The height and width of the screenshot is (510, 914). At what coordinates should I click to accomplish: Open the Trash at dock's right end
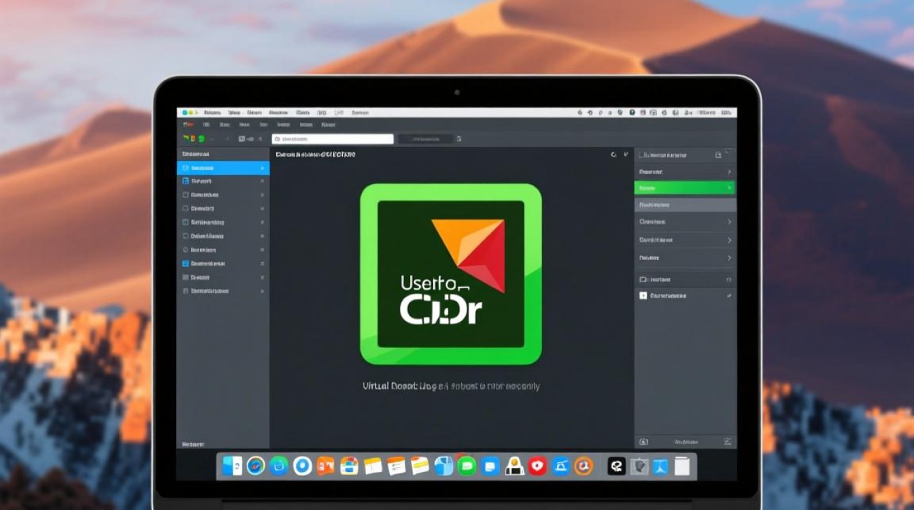click(682, 466)
